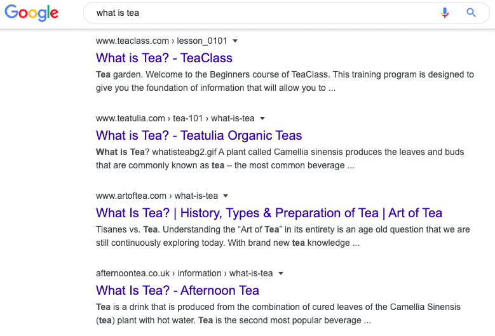
Task: Click the Google logo
Action: (x=31, y=13)
